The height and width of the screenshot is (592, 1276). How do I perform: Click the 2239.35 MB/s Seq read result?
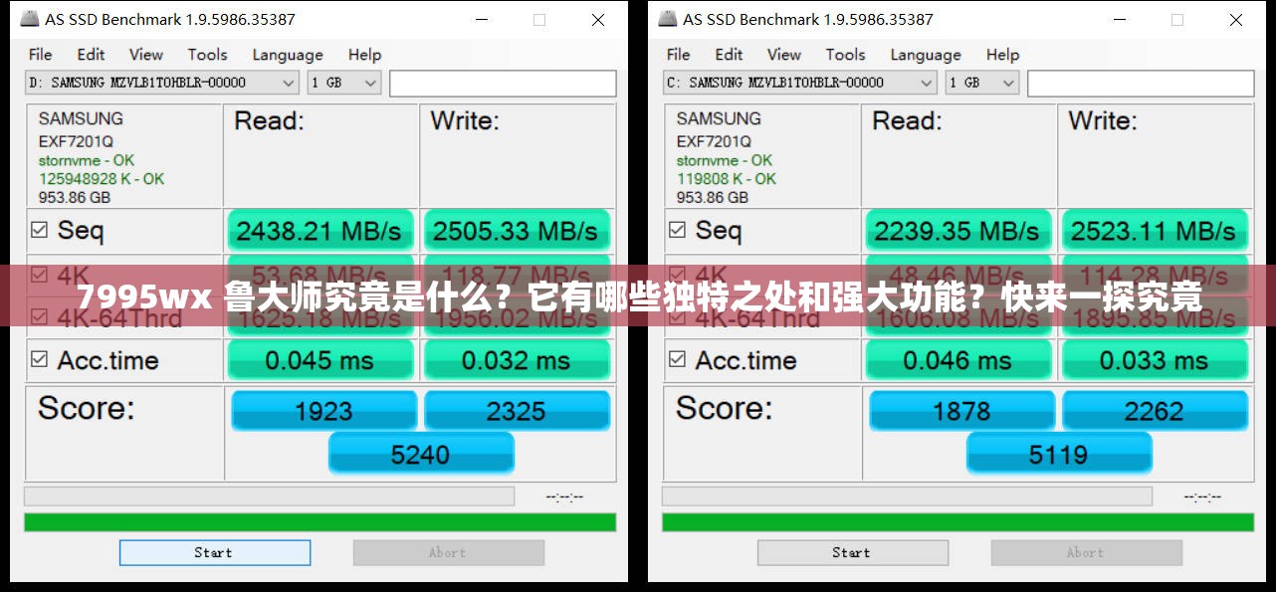pos(957,231)
